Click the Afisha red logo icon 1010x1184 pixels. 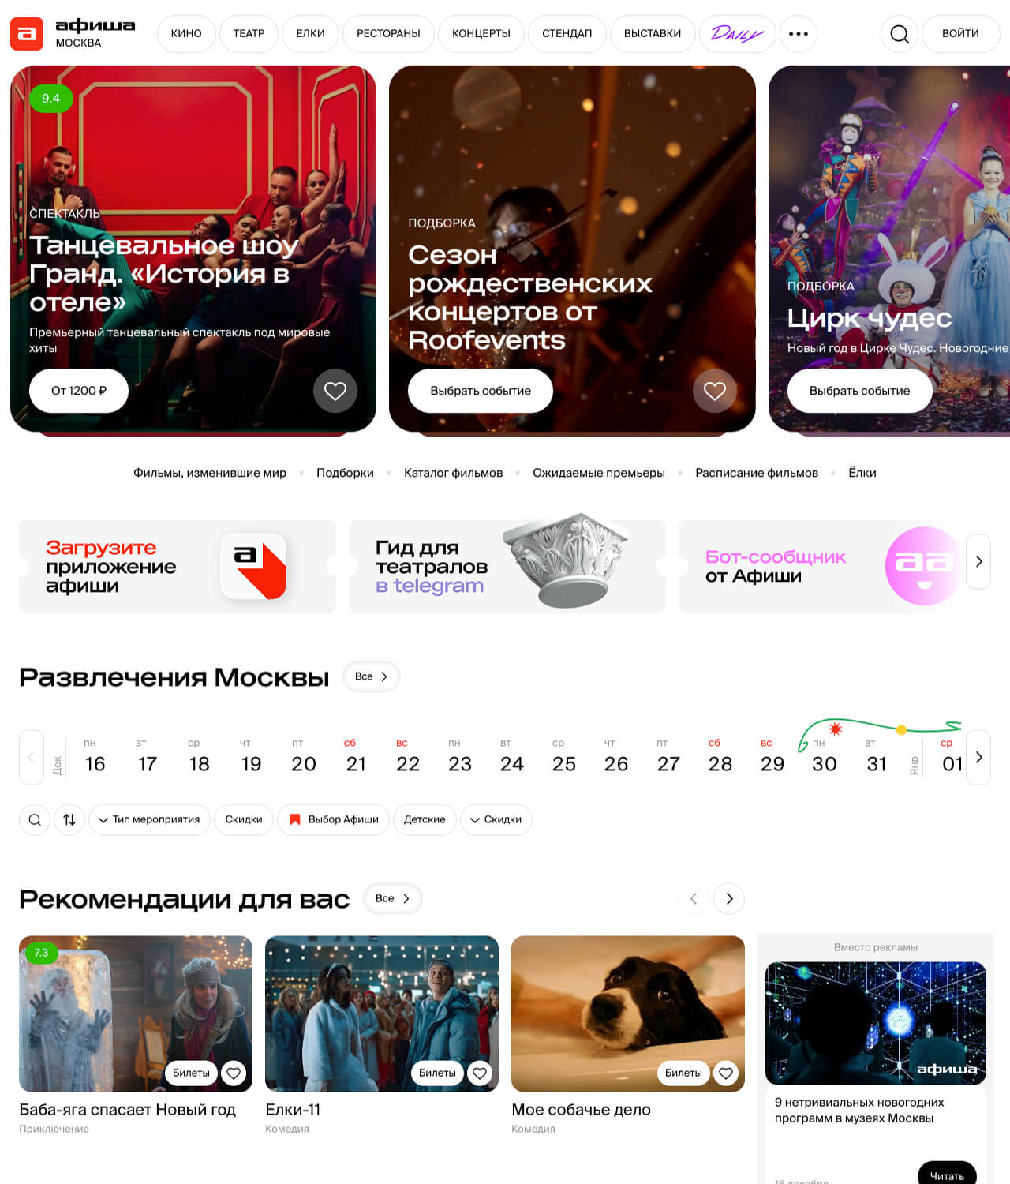coord(27,34)
